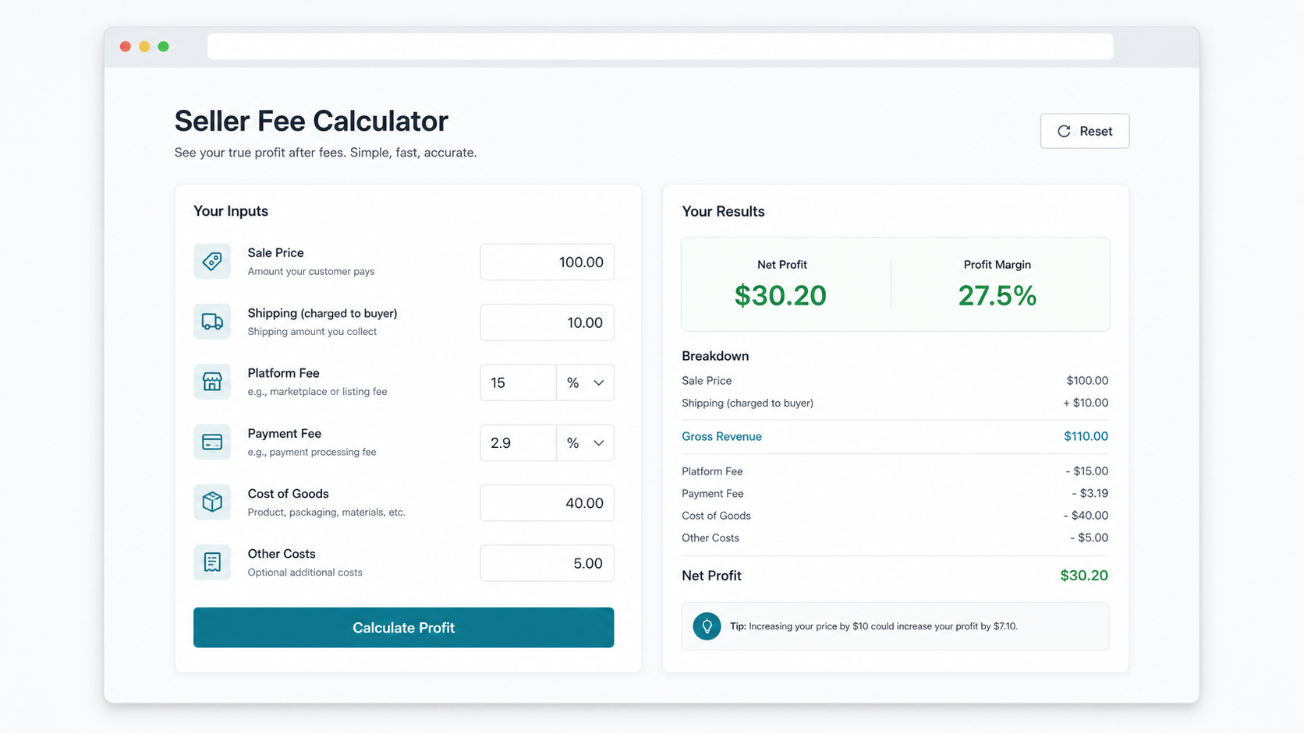The height and width of the screenshot is (733, 1304).
Task: Click the Other Costs receipt icon
Action: click(212, 562)
